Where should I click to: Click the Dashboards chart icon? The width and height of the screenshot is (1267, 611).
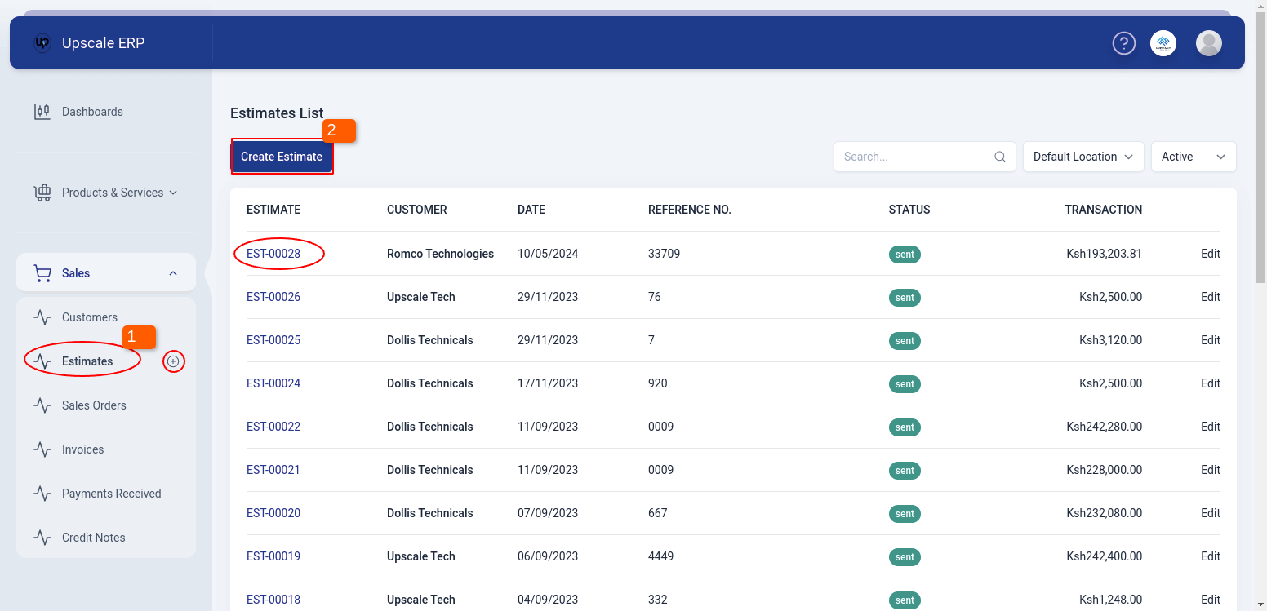(42, 112)
